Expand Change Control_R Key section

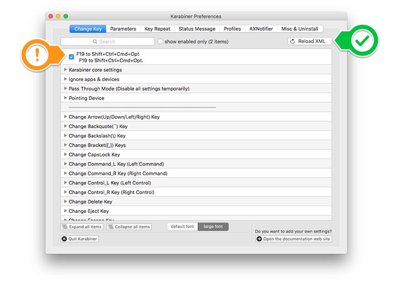tap(65, 192)
